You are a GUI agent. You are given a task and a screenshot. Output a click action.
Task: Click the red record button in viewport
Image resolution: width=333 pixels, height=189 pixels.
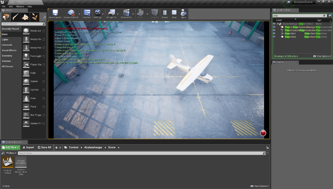[x=263, y=133]
